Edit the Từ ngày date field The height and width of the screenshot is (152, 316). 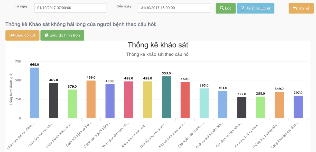(70, 8)
